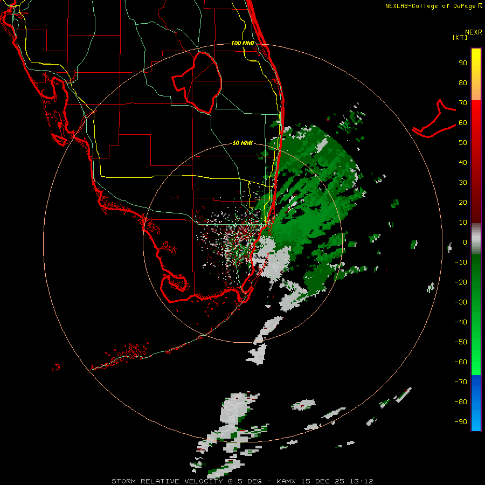Image resolution: width=485 pixels, height=485 pixels.
Task: Click the 100 NMI range ring label
Action: 242,43
